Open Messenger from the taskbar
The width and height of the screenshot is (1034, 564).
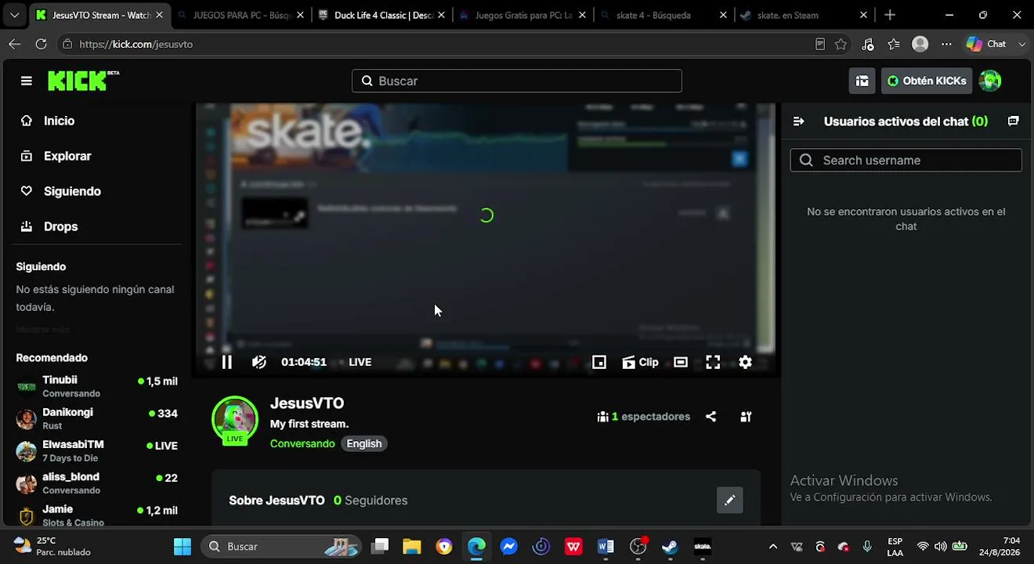(509, 546)
